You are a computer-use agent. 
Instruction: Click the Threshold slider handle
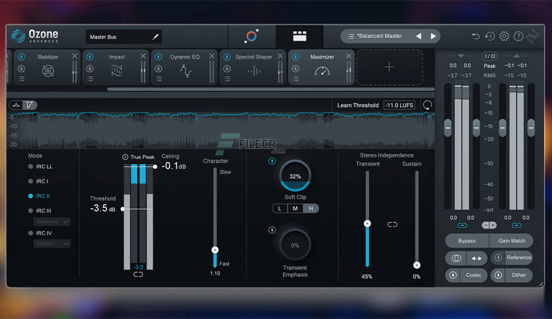[x=123, y=209]
